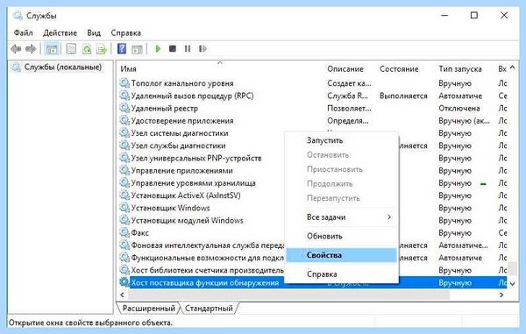Click the Back arrow toolbar icon
The image size is (526, 334).
(x=16, y=49)
